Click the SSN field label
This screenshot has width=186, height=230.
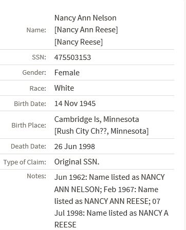pos(39,57)
